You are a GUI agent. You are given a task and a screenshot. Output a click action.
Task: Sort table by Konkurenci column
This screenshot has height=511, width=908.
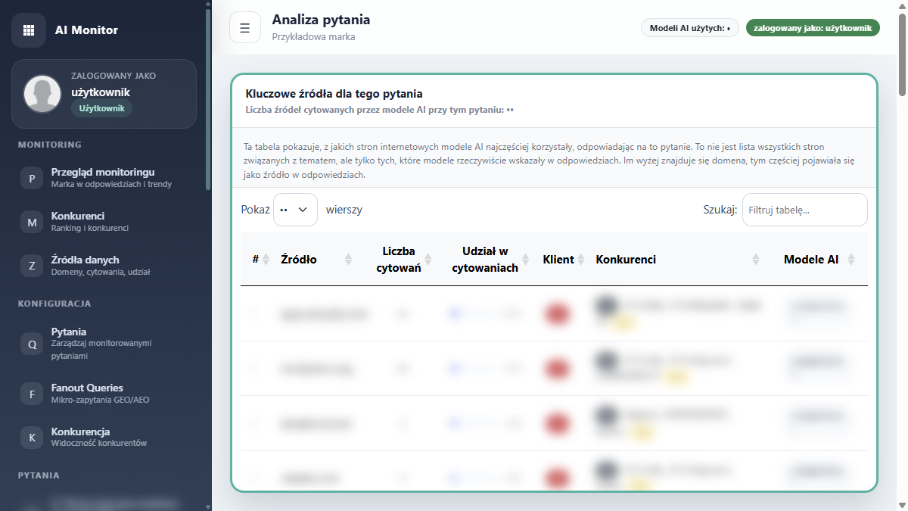click(x=677, y=259)
